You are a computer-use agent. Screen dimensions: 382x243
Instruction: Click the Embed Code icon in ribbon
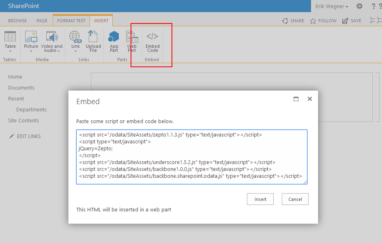pos(152,42)
